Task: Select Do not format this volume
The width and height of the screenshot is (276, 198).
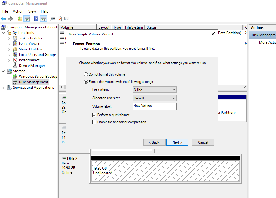Action: pos(86,74)
